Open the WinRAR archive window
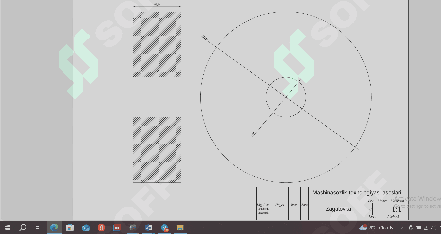The width and height of the screenshot is (441, 234). point(133,228)
